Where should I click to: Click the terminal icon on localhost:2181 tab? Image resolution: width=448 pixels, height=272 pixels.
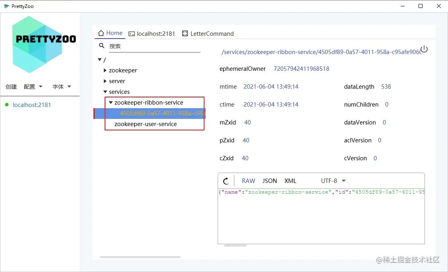click(x=131, y=34)
